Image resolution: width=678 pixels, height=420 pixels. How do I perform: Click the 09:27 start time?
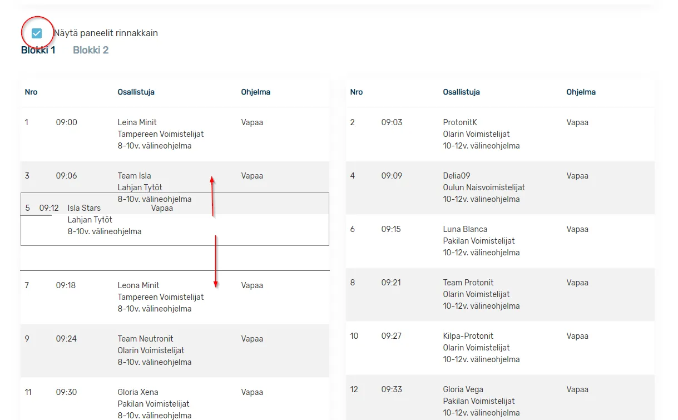[392, 336]
